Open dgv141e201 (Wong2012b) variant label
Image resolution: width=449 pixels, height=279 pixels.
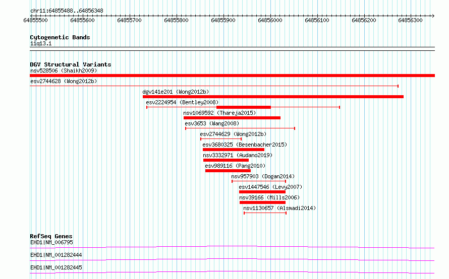pos(176,92)
